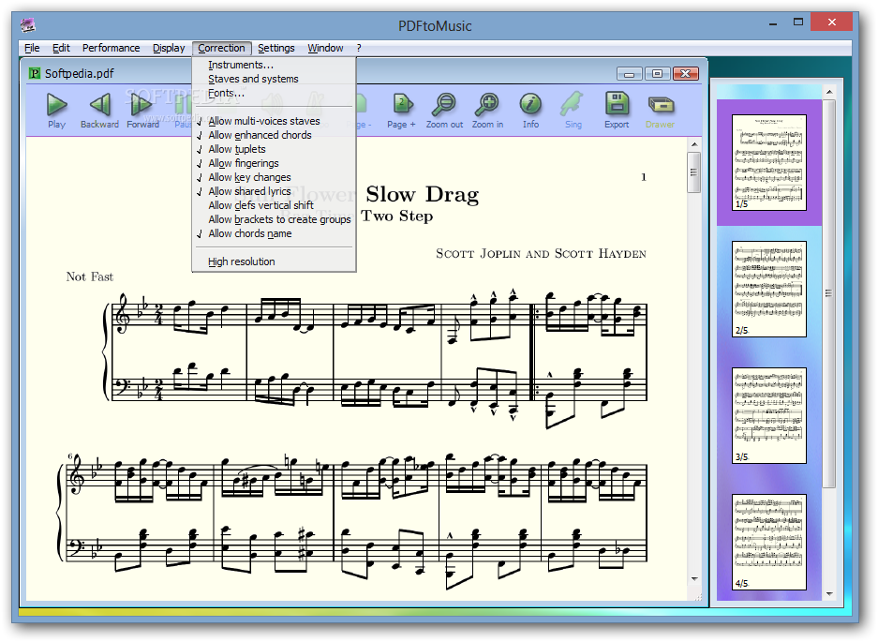Toggle Allow fingerings option
Image resolution: width=878 pixels, height=642 pixels.
(x=274, y=163)
